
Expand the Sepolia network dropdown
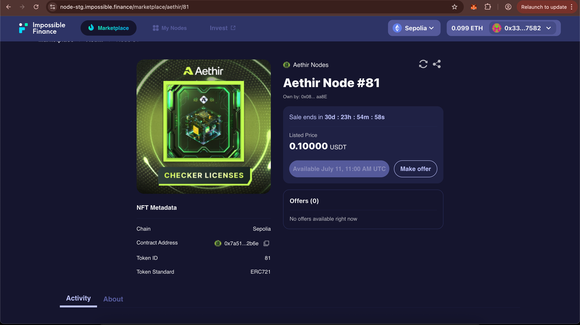coord(414,28)
